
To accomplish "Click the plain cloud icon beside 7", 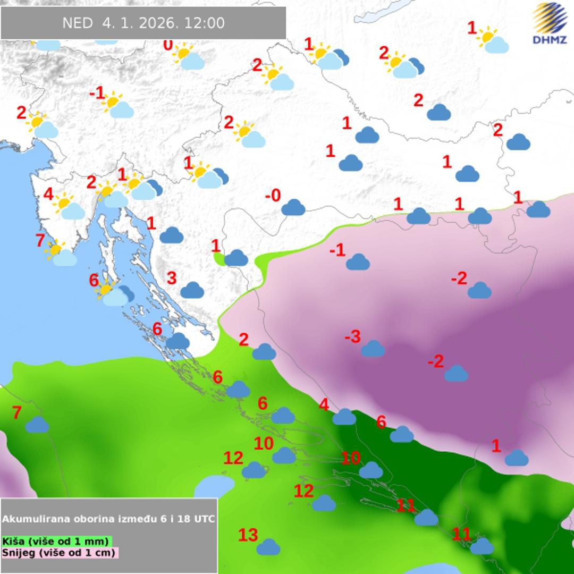I will pyautogui.click(x=37, y=424).
